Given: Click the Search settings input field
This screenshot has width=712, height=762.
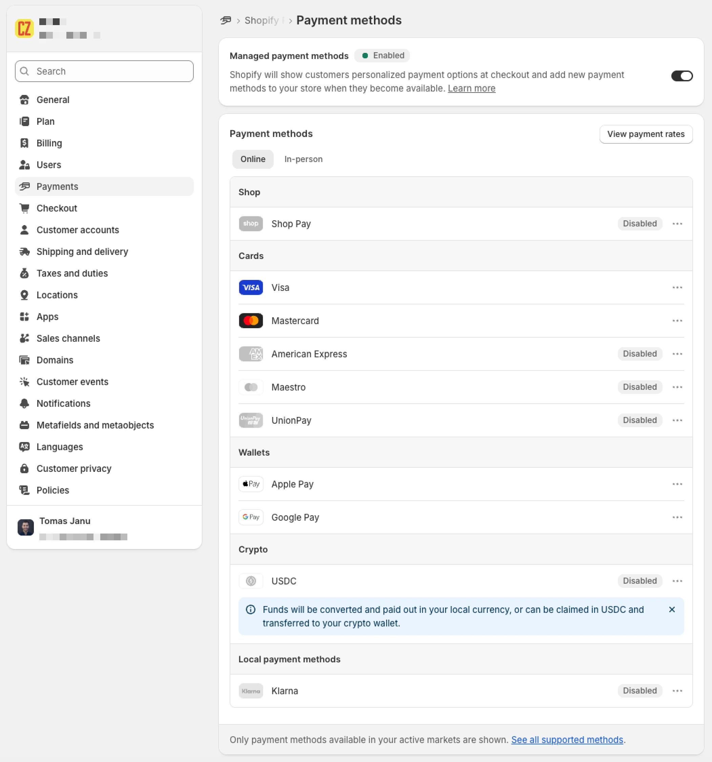Looking at the screenshot, I should pos(104,71).
